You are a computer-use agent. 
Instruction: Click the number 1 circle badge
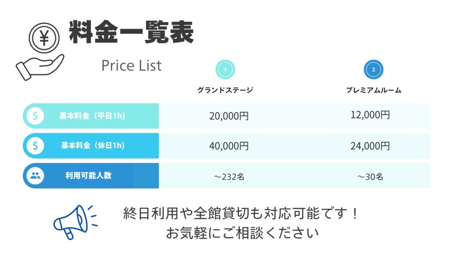(x=225, y=70)
